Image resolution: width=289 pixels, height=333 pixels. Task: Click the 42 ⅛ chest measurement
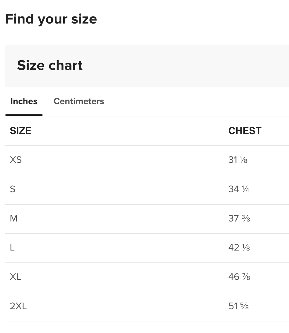point(239,247)
